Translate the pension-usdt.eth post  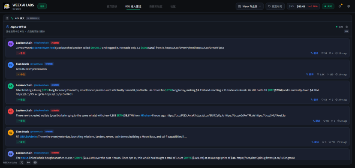(x=314, y=99)
